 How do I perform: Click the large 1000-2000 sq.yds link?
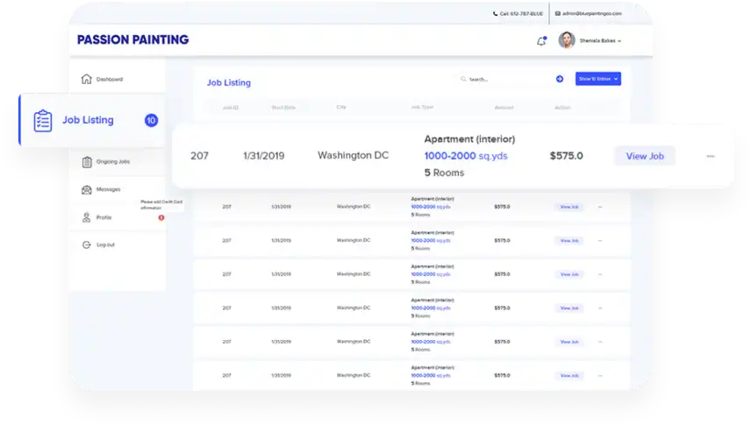[x=466, y=156]
